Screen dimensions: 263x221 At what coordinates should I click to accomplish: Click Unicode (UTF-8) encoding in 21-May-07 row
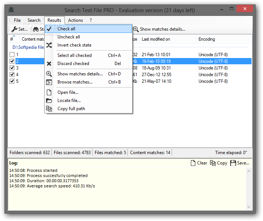[213, 81]
